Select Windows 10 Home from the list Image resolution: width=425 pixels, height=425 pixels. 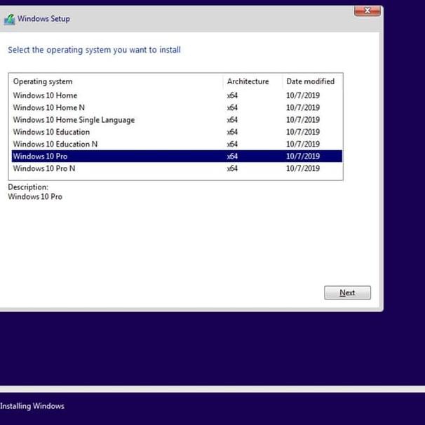[x=45, y=95]
